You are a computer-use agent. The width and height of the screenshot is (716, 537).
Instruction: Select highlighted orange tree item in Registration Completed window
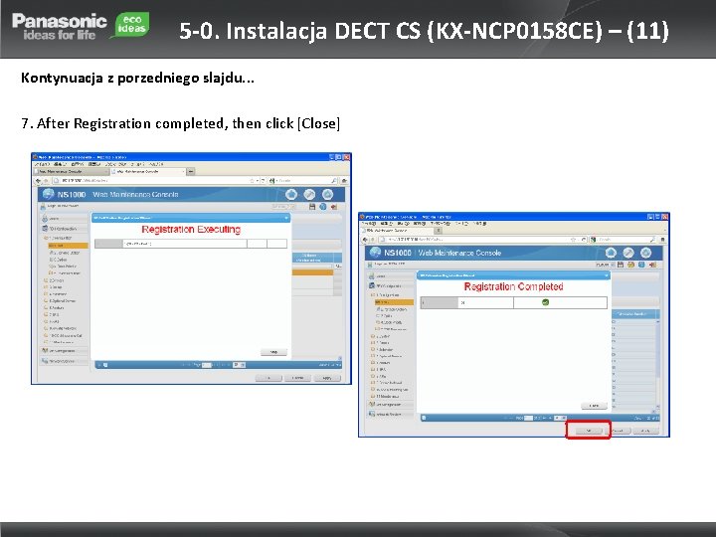tap(394, 302)
